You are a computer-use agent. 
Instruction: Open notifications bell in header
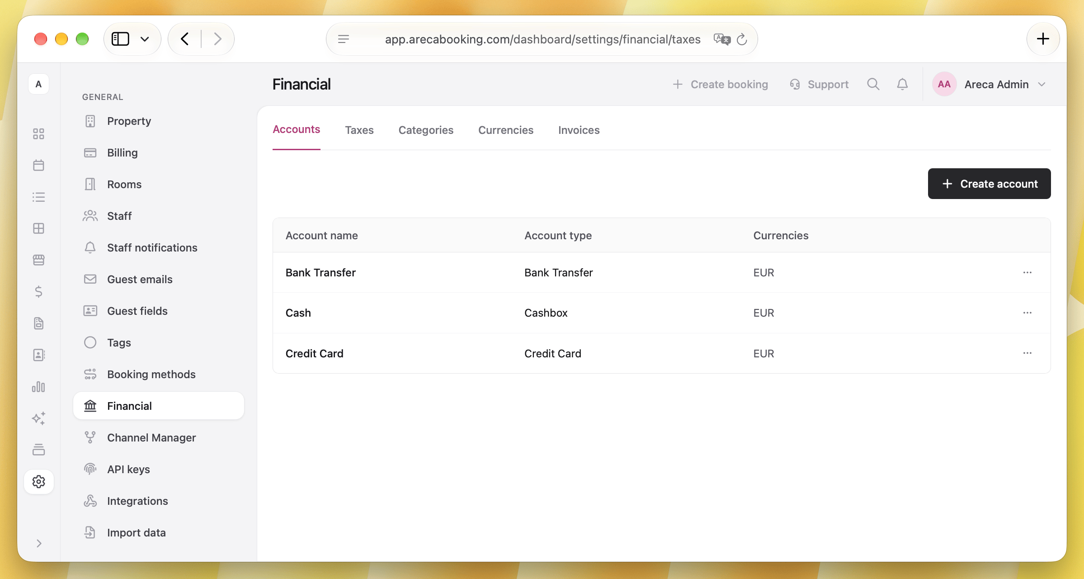pos(902,84)
